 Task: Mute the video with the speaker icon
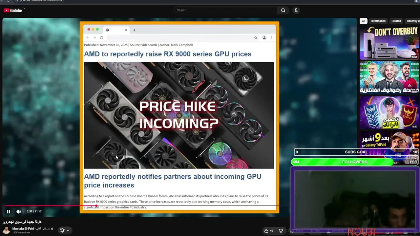[19, 211]
